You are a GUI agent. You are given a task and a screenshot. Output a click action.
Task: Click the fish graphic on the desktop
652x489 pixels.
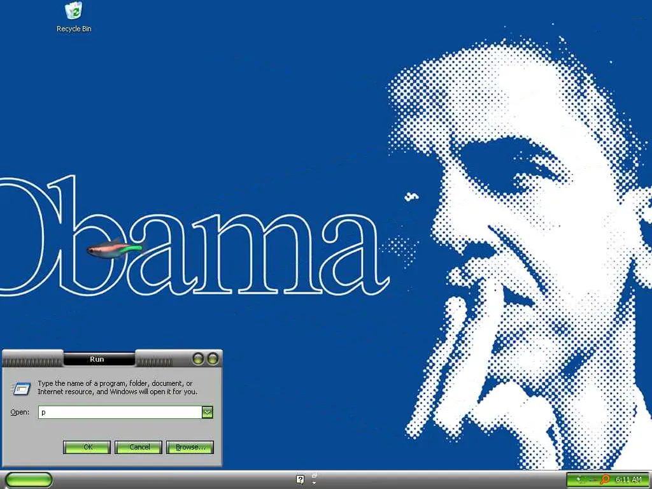tap(116, 250)
